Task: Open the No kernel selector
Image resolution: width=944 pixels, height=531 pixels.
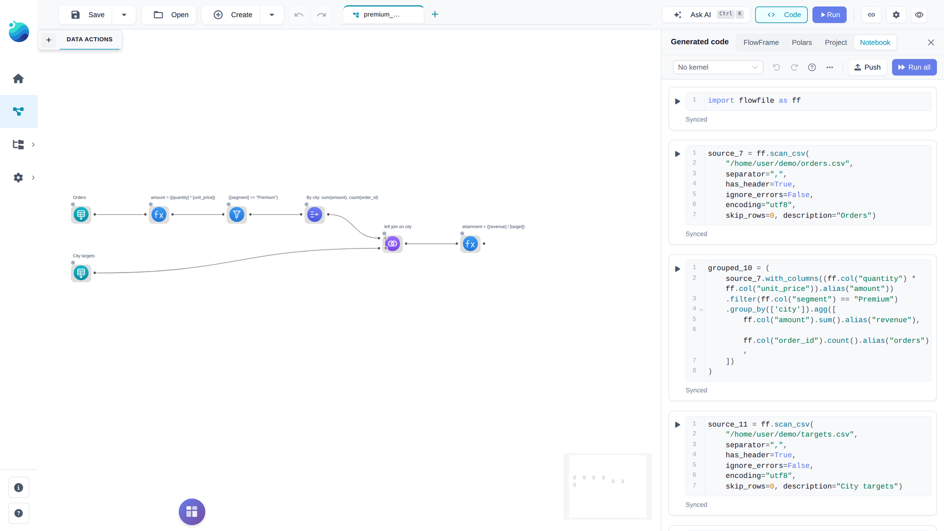Action: coord(718,67)
